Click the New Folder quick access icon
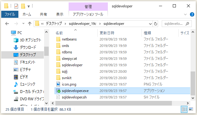Viewport: 197px width, 115px height. pyautogui.click(x=23, y=6)
